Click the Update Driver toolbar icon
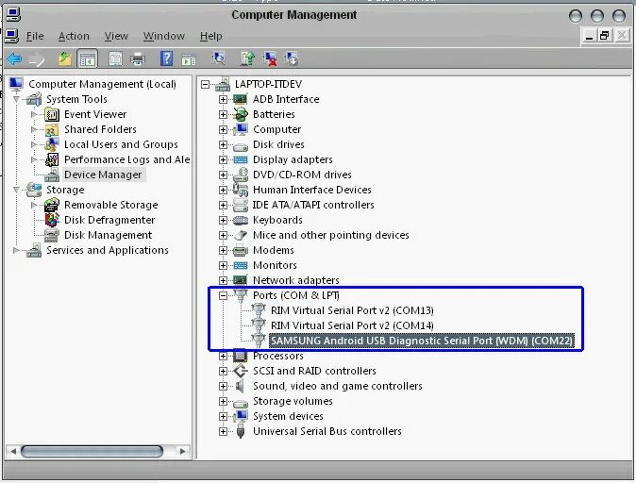636x483 pixels. click(247, 58)
